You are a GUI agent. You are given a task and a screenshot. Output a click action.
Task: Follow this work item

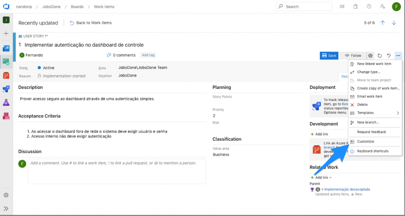(x=353, y=55)
